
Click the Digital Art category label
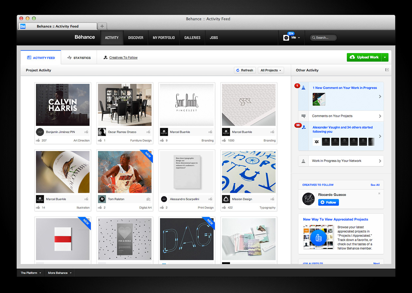tap(146, 208)
